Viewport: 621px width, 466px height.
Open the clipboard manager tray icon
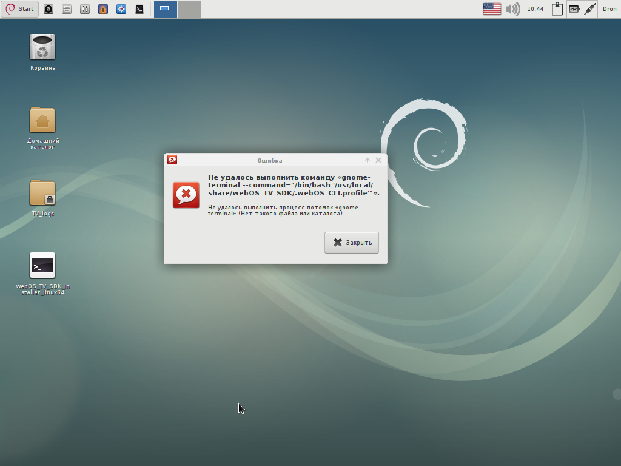557,9
